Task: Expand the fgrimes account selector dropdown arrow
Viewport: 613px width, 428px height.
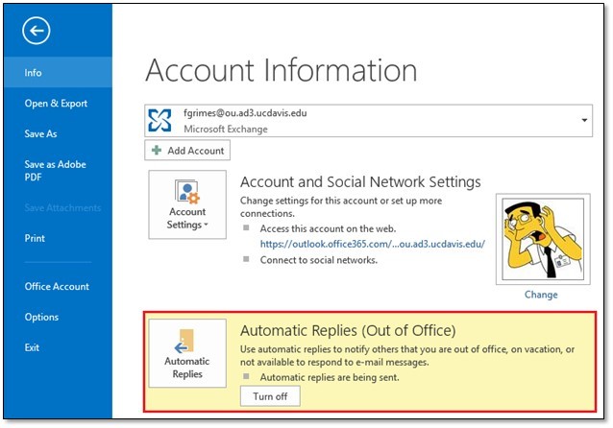Action: (584, 120)
